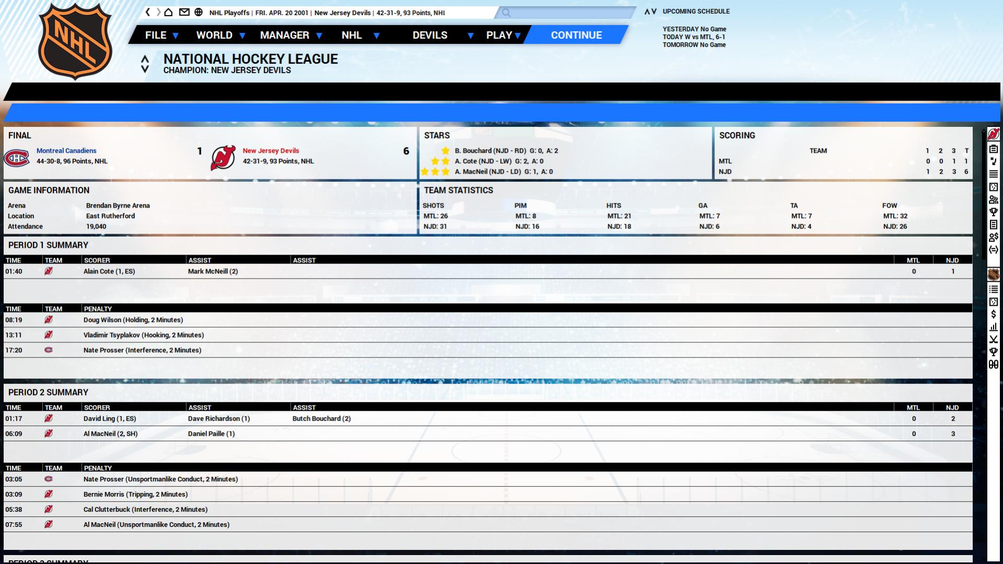
Task: Click the NHL shield icon in right sidebar
Action: click(x=993, y=274)
